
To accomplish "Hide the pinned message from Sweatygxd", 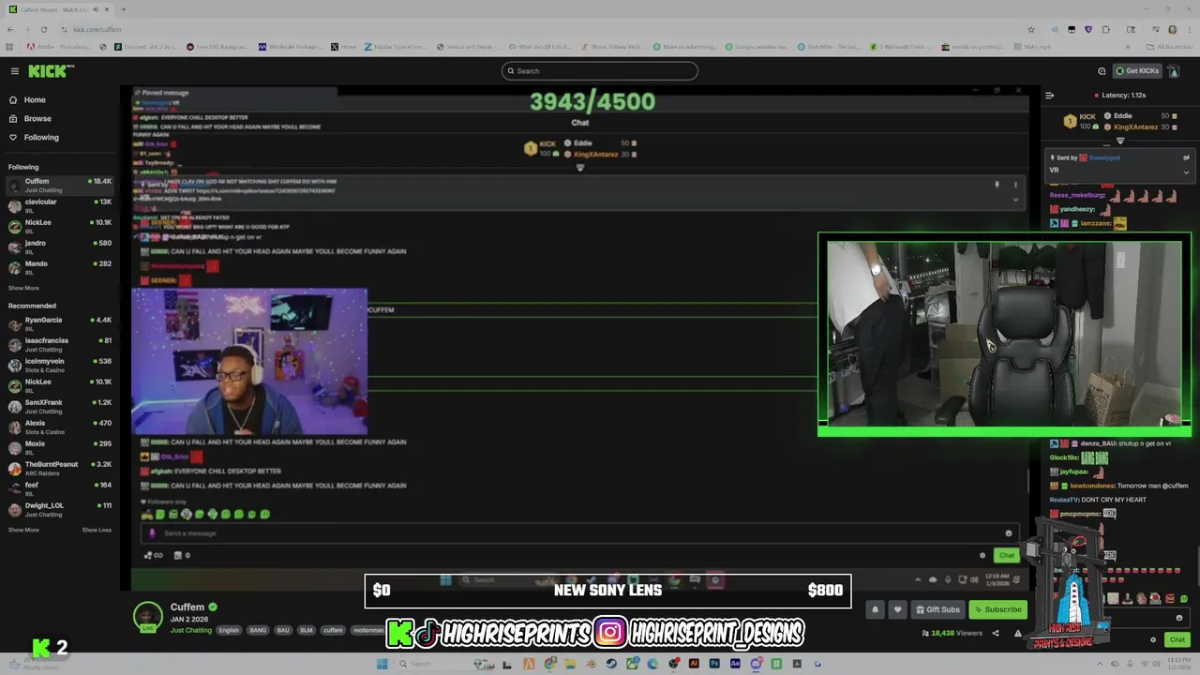I will point(1186,157).
